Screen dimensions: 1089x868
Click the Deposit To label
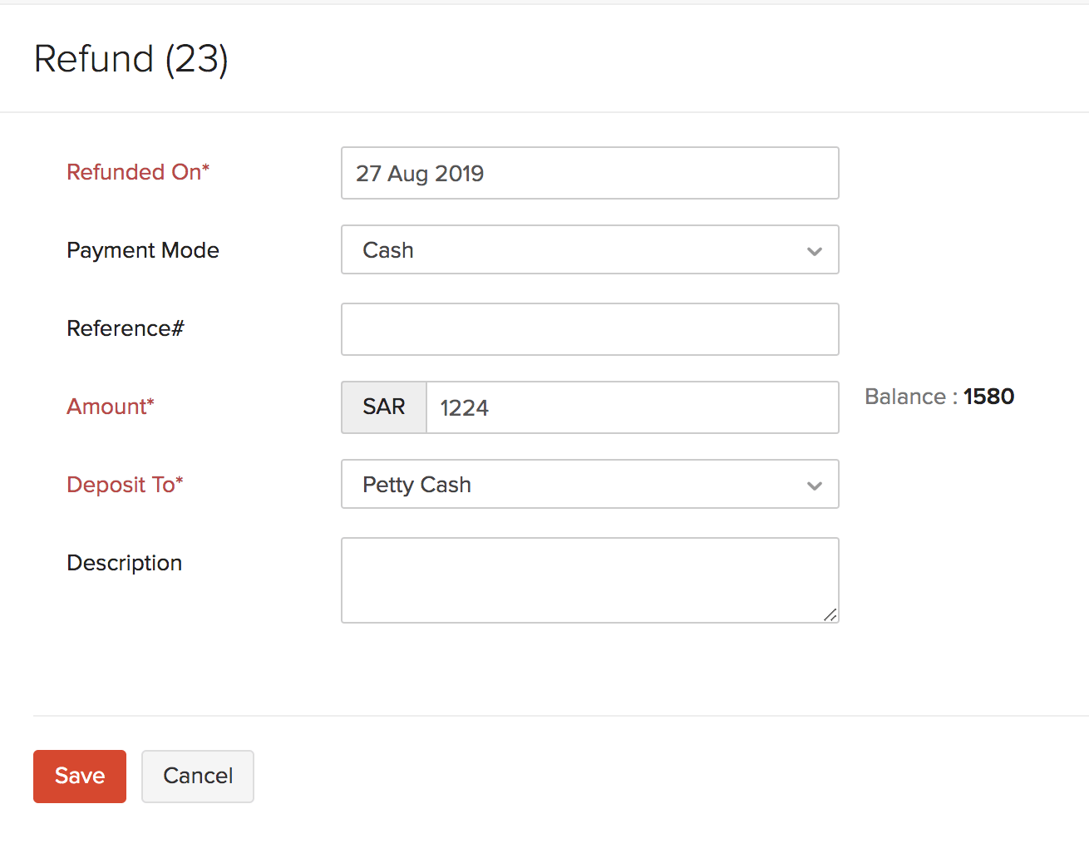coord(125,485)
